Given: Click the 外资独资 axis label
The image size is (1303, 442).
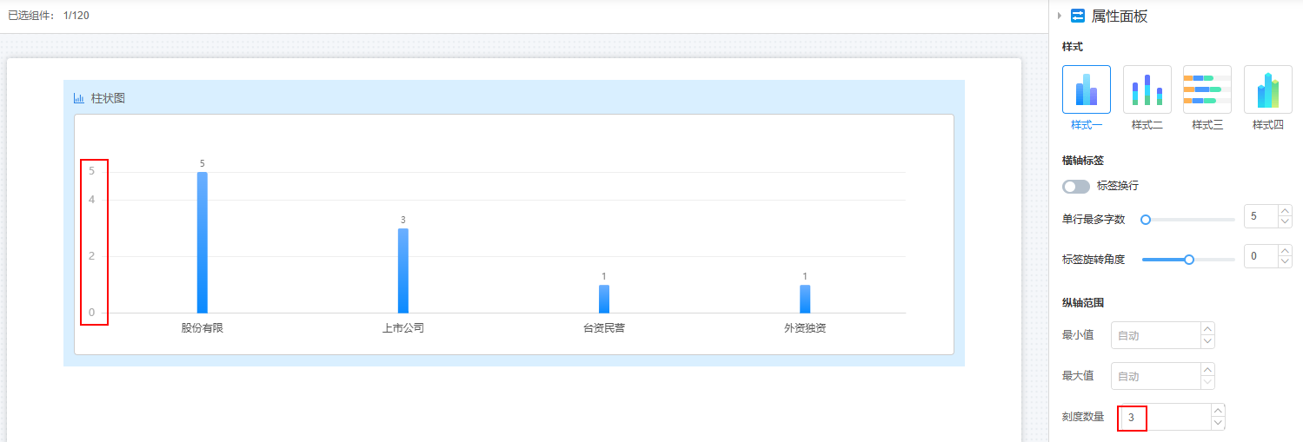Looking at the screenshot, I should coord(805,328).
